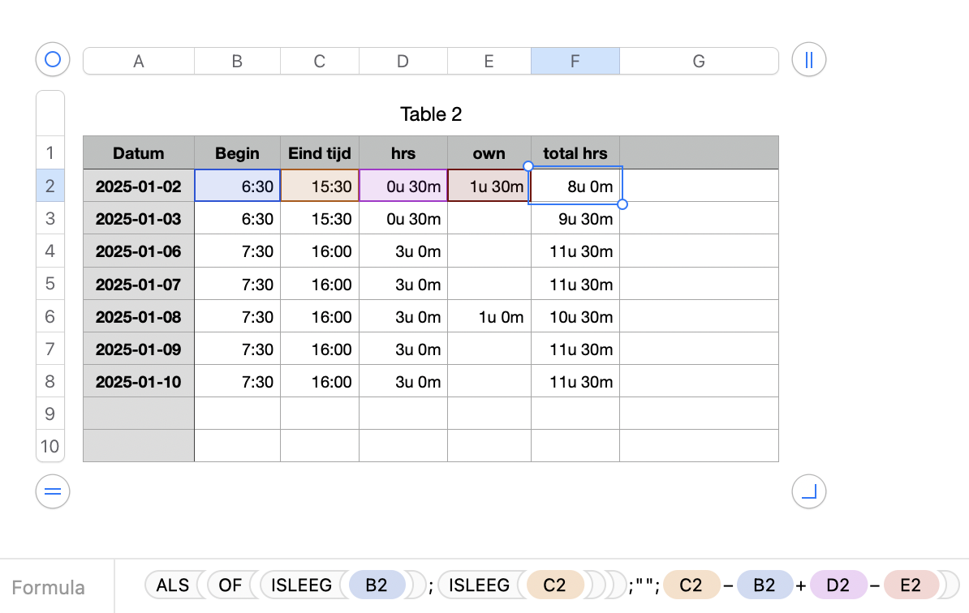
Task: Select column F header
Action: [x=575, y=61]
